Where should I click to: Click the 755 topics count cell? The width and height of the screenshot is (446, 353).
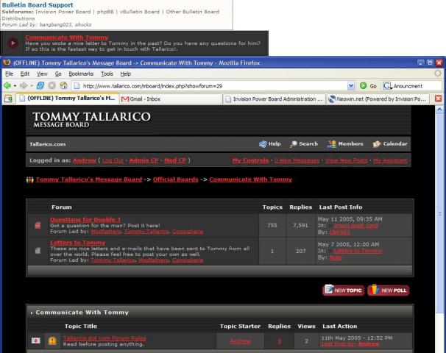click(x=272, y=225)
